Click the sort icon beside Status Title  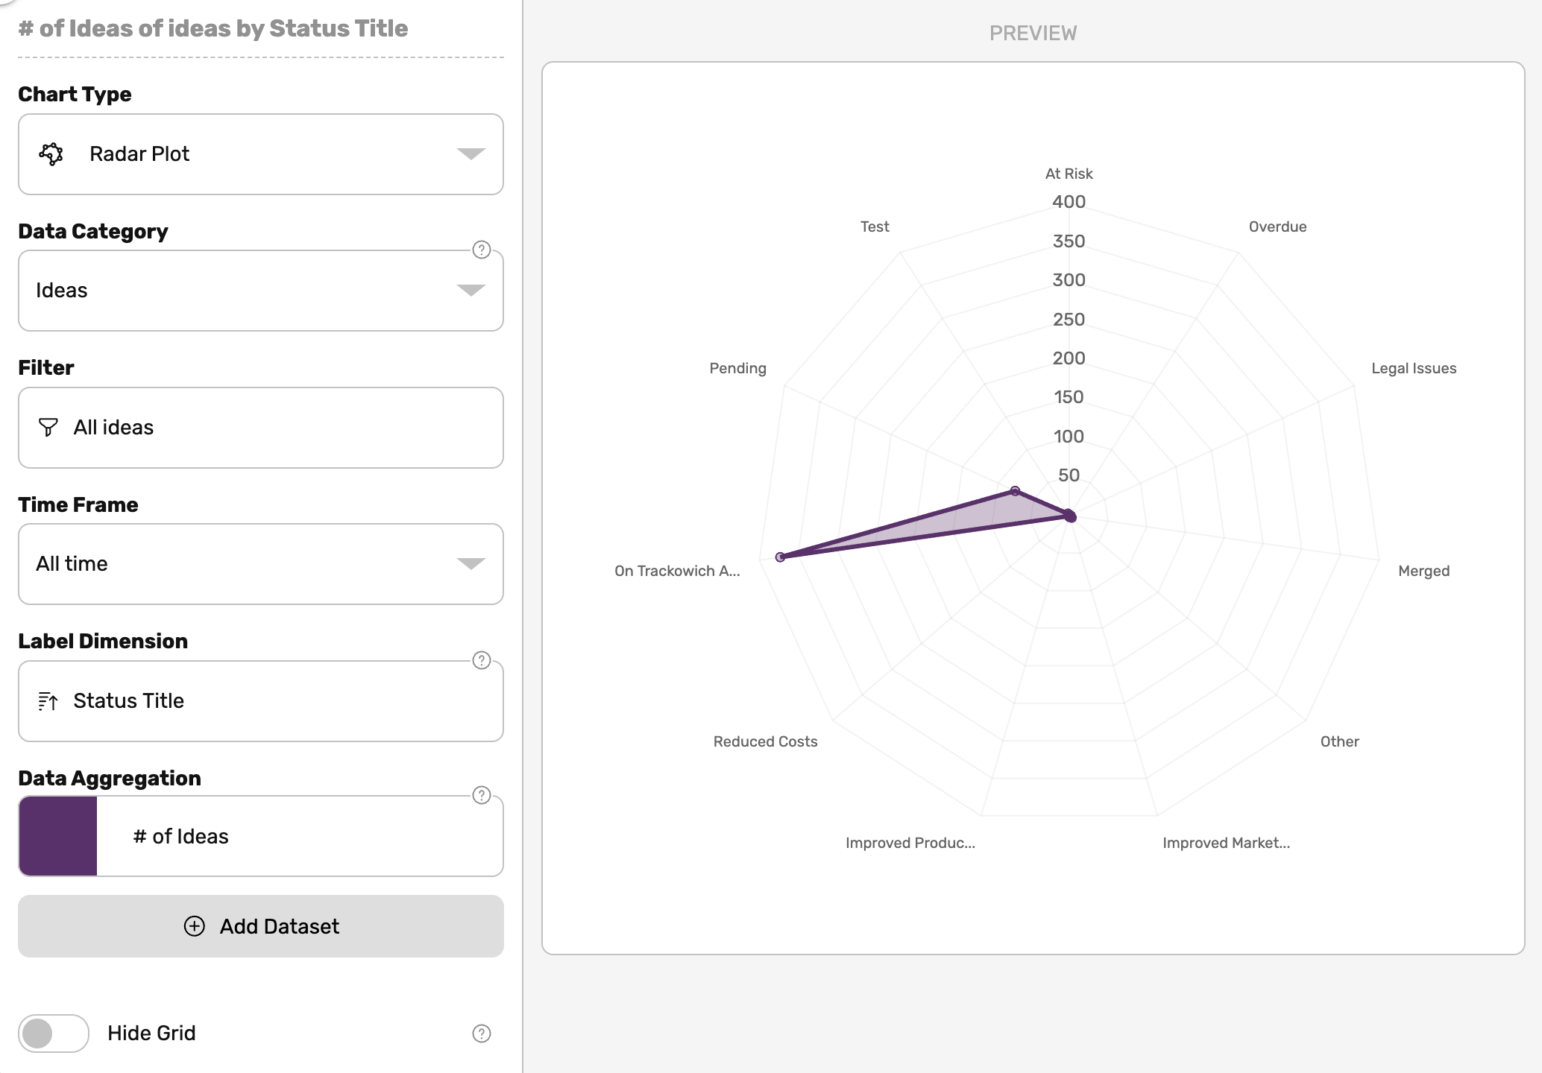pos(48,701)
